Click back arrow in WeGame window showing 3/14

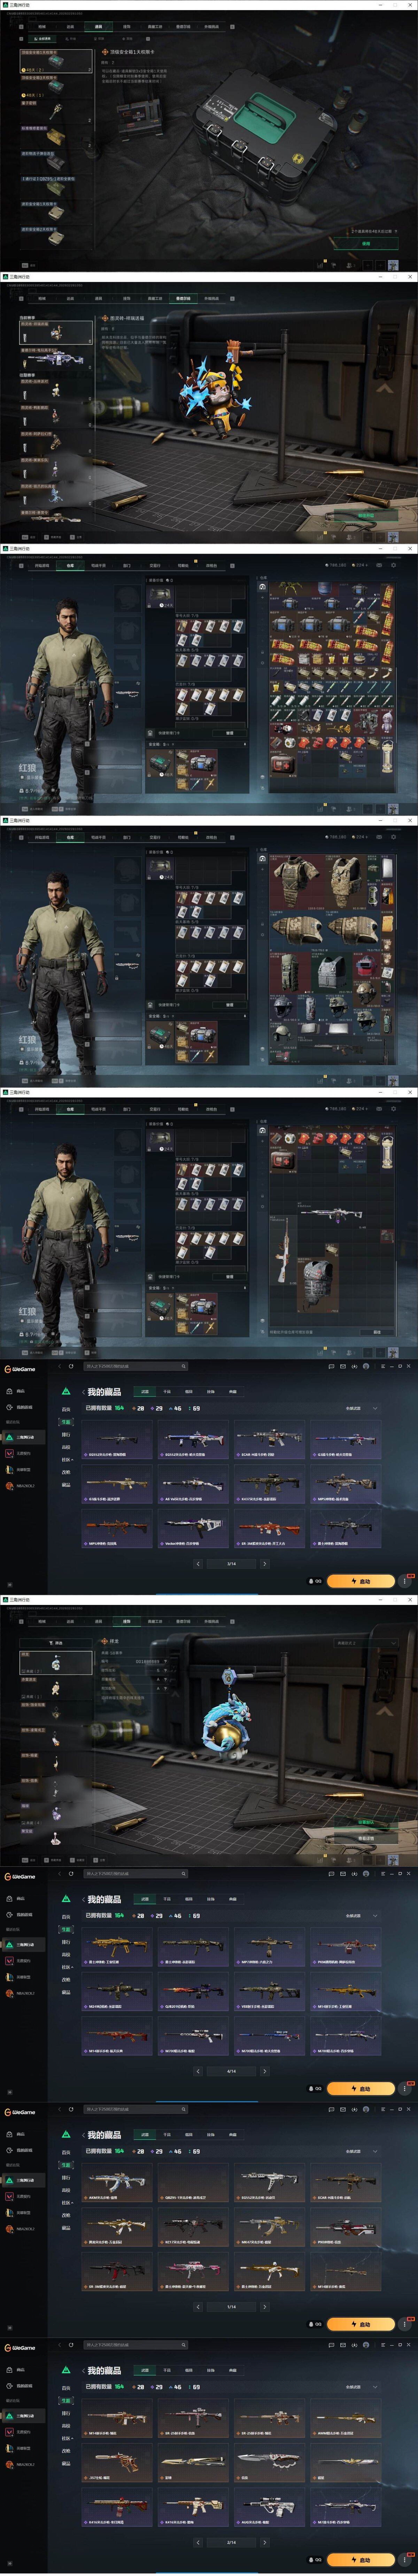pos(59,1366)
